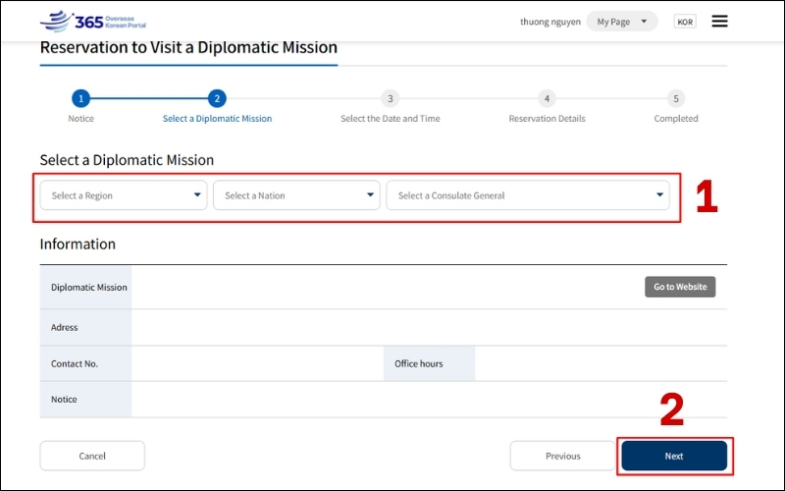Viewport: 785px width, 491px height.
Task: Click the Information heading
Action: 78,244
